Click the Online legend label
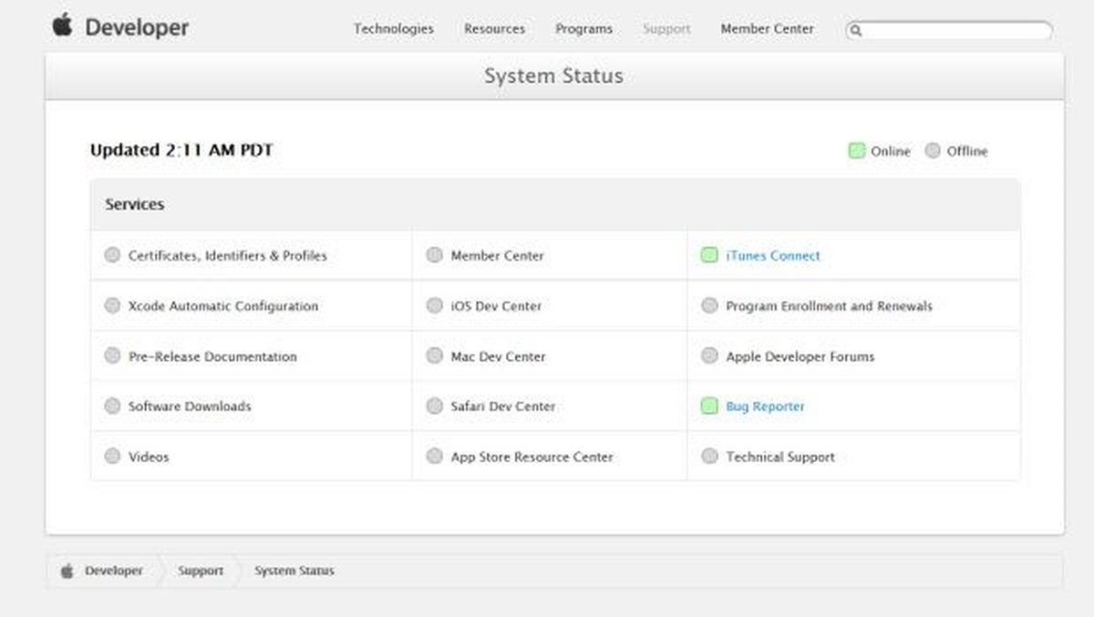 891,151
